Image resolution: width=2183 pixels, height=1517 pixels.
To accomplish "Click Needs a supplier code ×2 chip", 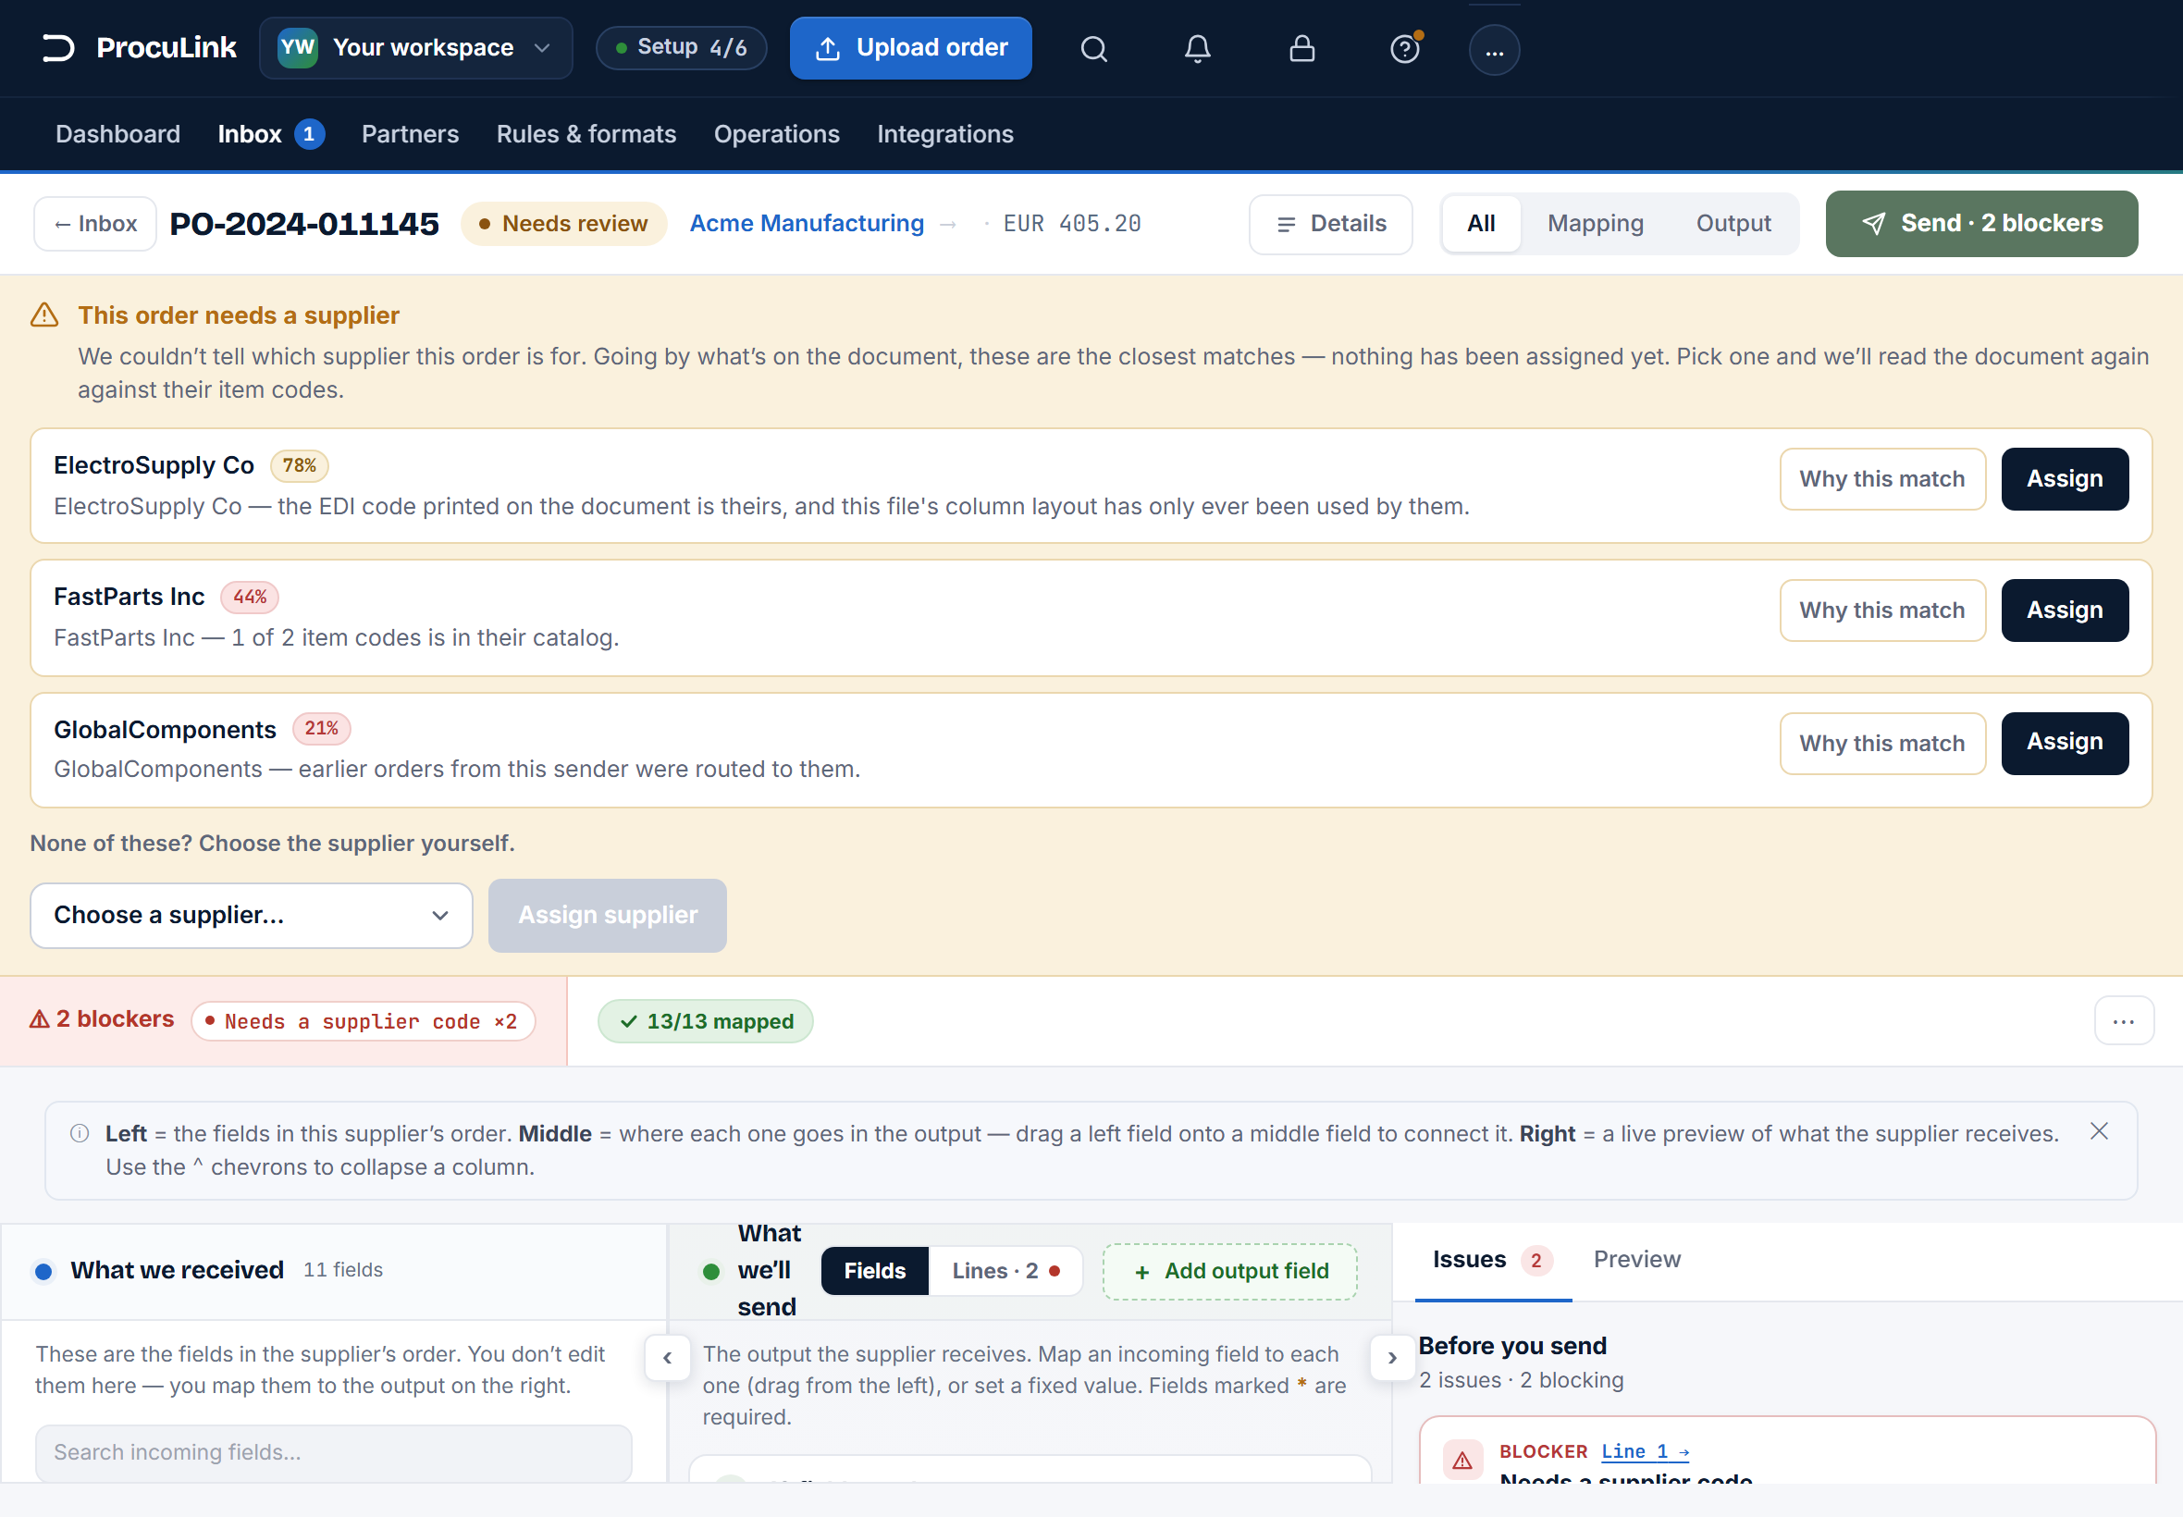I will pyautogui.click(x=363, y=1022).
